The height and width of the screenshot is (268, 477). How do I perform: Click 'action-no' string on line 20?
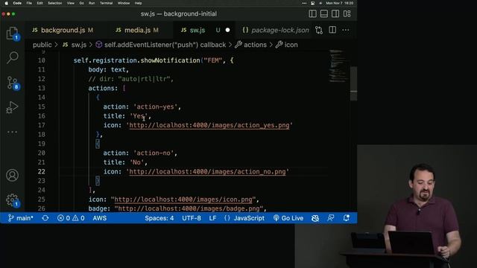pos(154,153)
